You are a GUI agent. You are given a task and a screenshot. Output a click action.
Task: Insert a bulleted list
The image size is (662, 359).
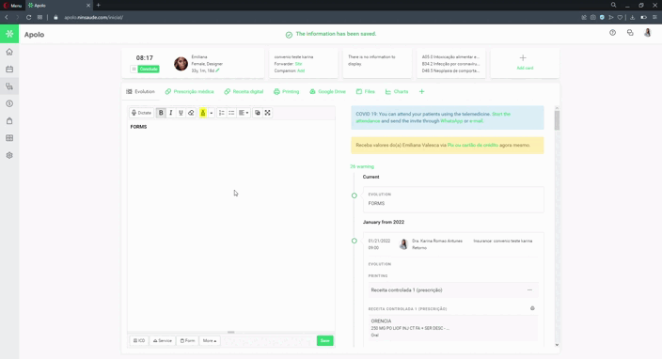231,113
